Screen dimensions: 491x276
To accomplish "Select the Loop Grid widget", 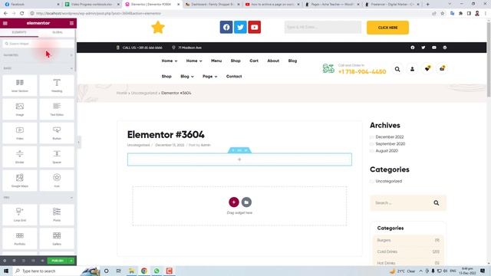I will pyautogui.click(x=20, y=215).
